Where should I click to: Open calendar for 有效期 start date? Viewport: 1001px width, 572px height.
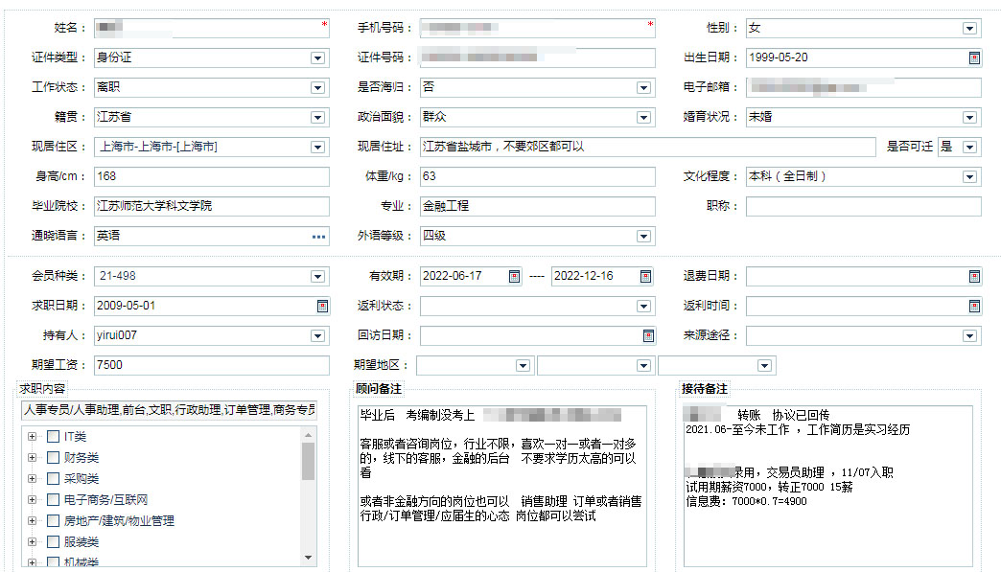click(514, 276)
